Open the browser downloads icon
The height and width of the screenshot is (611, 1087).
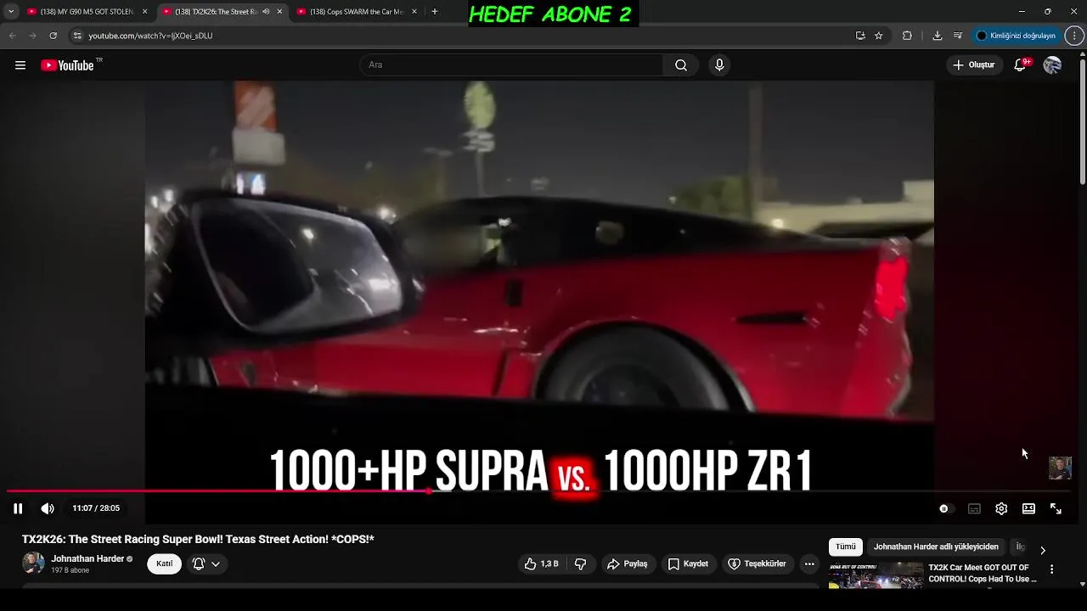pyautogui.click(x=938, y=36)
